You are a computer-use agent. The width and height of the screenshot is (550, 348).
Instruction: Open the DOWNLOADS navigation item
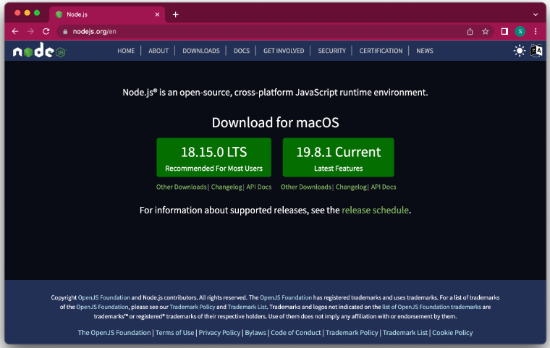tap(200, 51)
